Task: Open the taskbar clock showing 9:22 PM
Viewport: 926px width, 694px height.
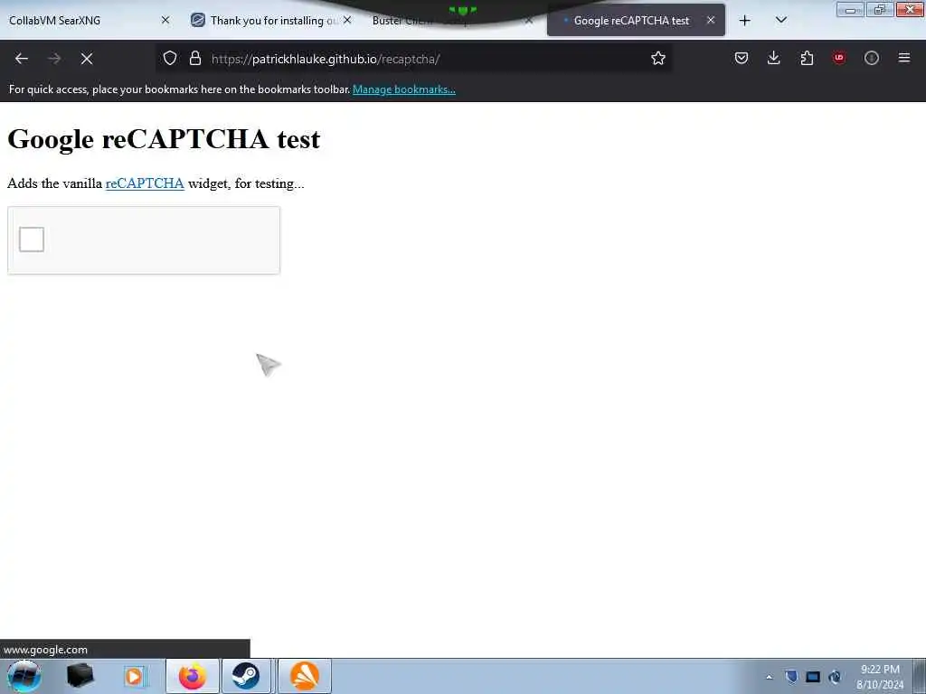Action: pyautogui.click(x=880, y=677)
